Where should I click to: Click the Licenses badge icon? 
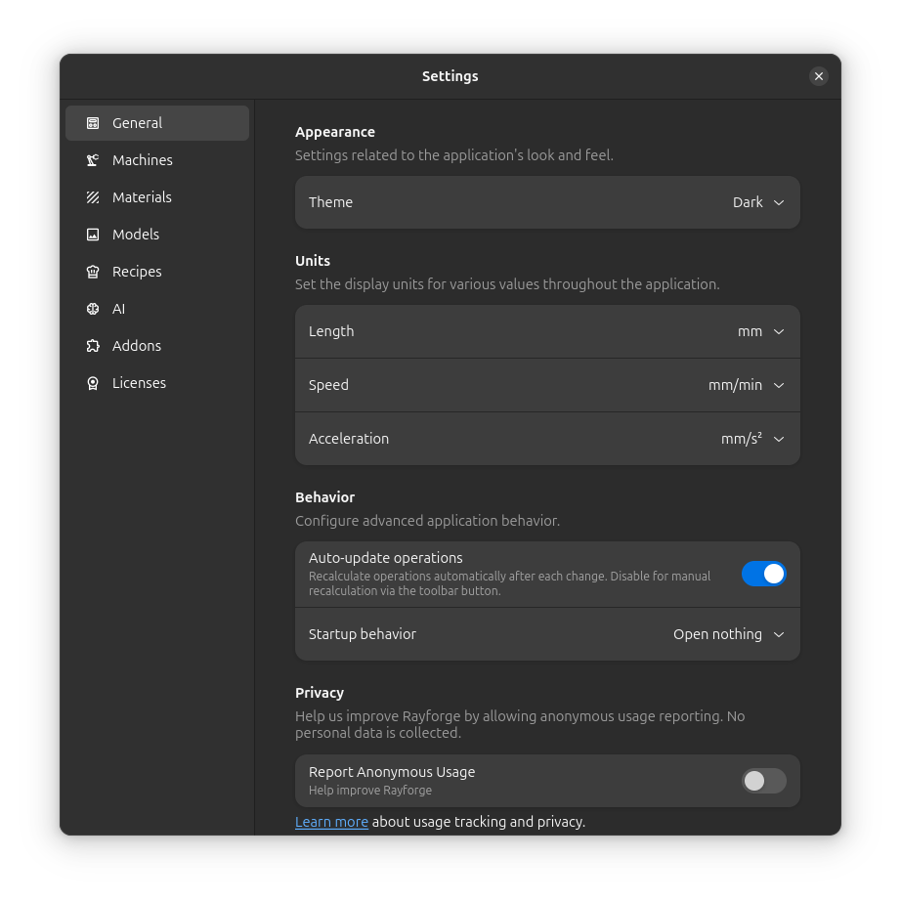pyautogui.click(x=93, y=383)
